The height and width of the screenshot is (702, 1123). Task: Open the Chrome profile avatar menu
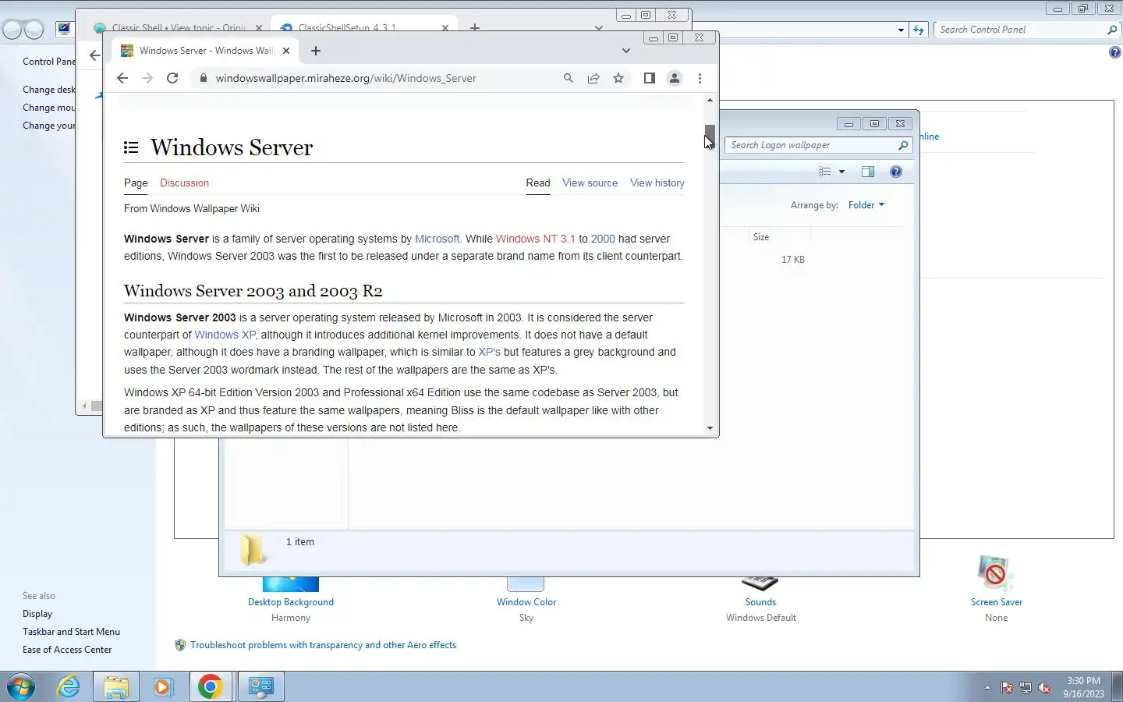click(x=675, y=78)
